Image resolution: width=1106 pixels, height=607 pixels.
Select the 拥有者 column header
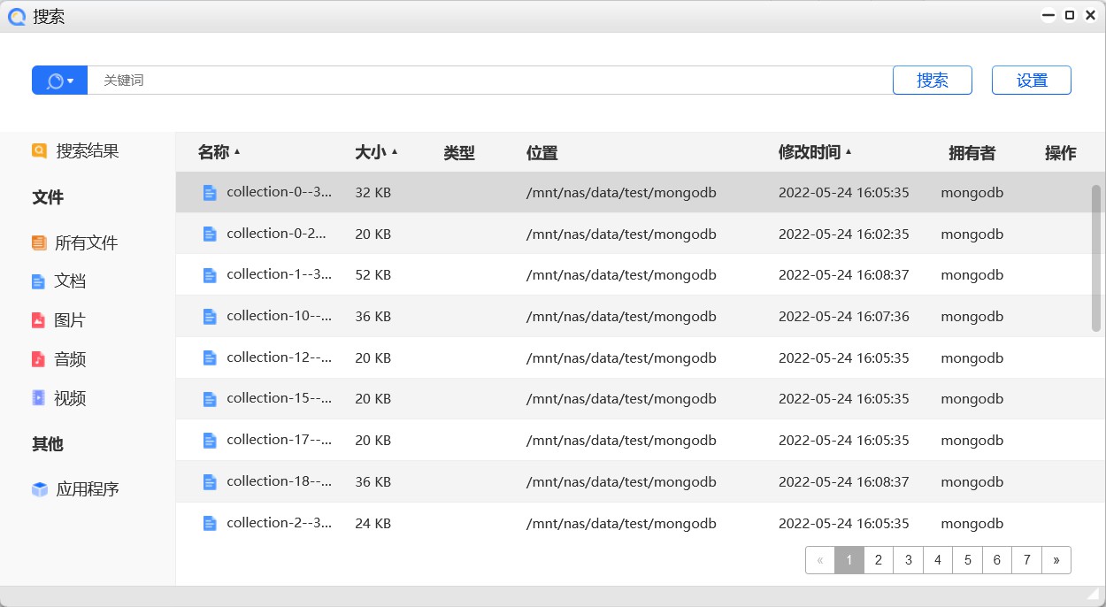tap(972, 152)
